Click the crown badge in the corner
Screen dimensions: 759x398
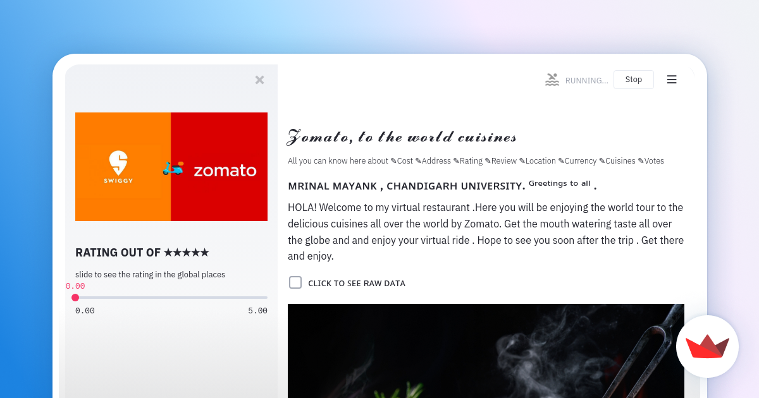[707, 346]
